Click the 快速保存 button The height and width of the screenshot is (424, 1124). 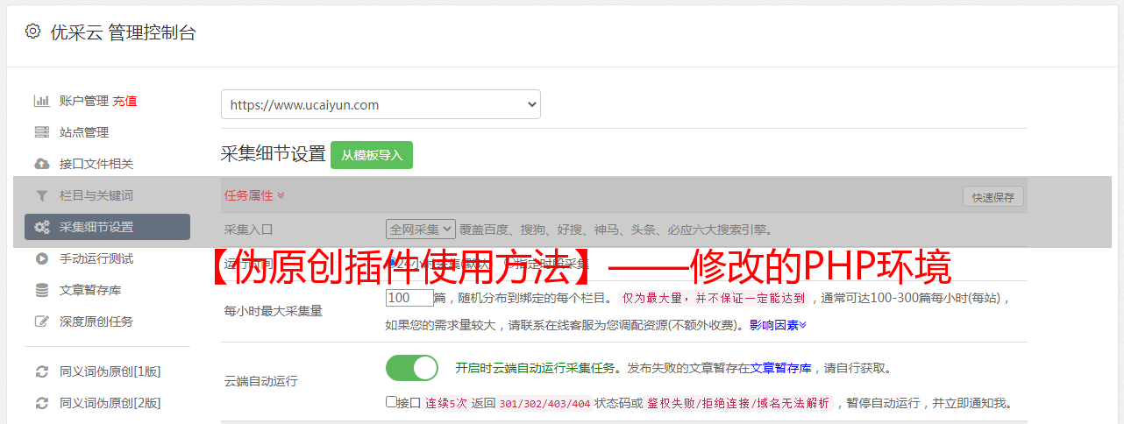(993, 197)
